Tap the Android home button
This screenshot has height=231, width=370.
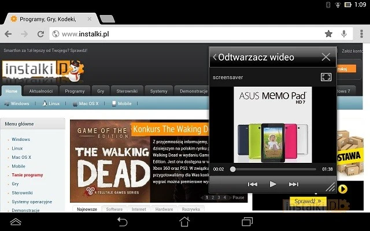click(184, 222)
